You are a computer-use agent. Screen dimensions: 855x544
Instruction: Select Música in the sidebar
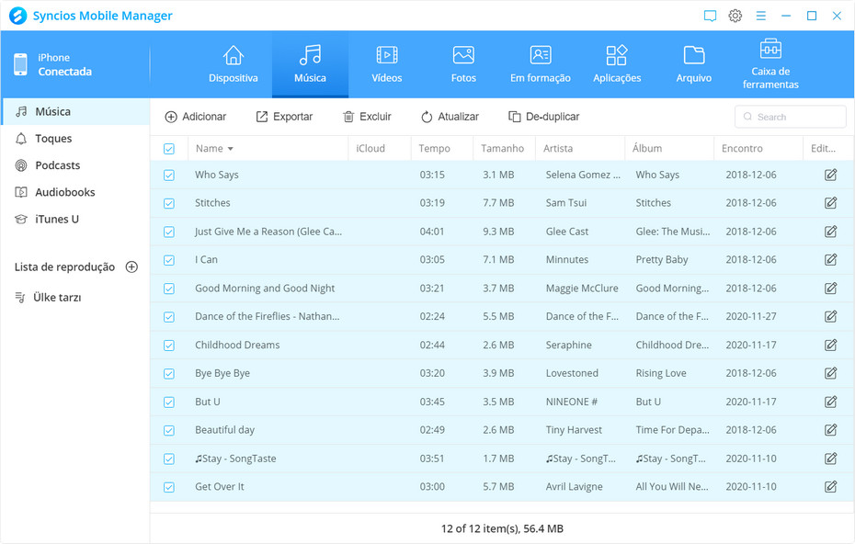point(75,112)
